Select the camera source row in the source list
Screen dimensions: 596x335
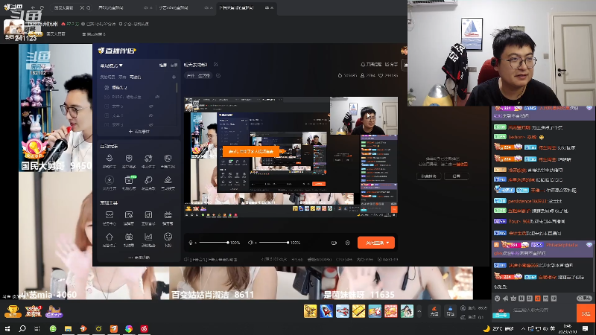pyautogui.click(x=137, y=87)
